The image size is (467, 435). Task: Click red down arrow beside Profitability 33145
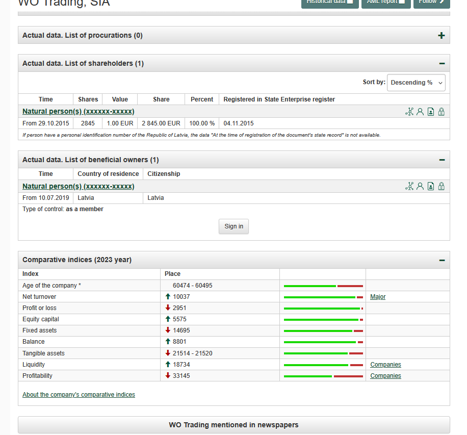(x=168, y=375)
